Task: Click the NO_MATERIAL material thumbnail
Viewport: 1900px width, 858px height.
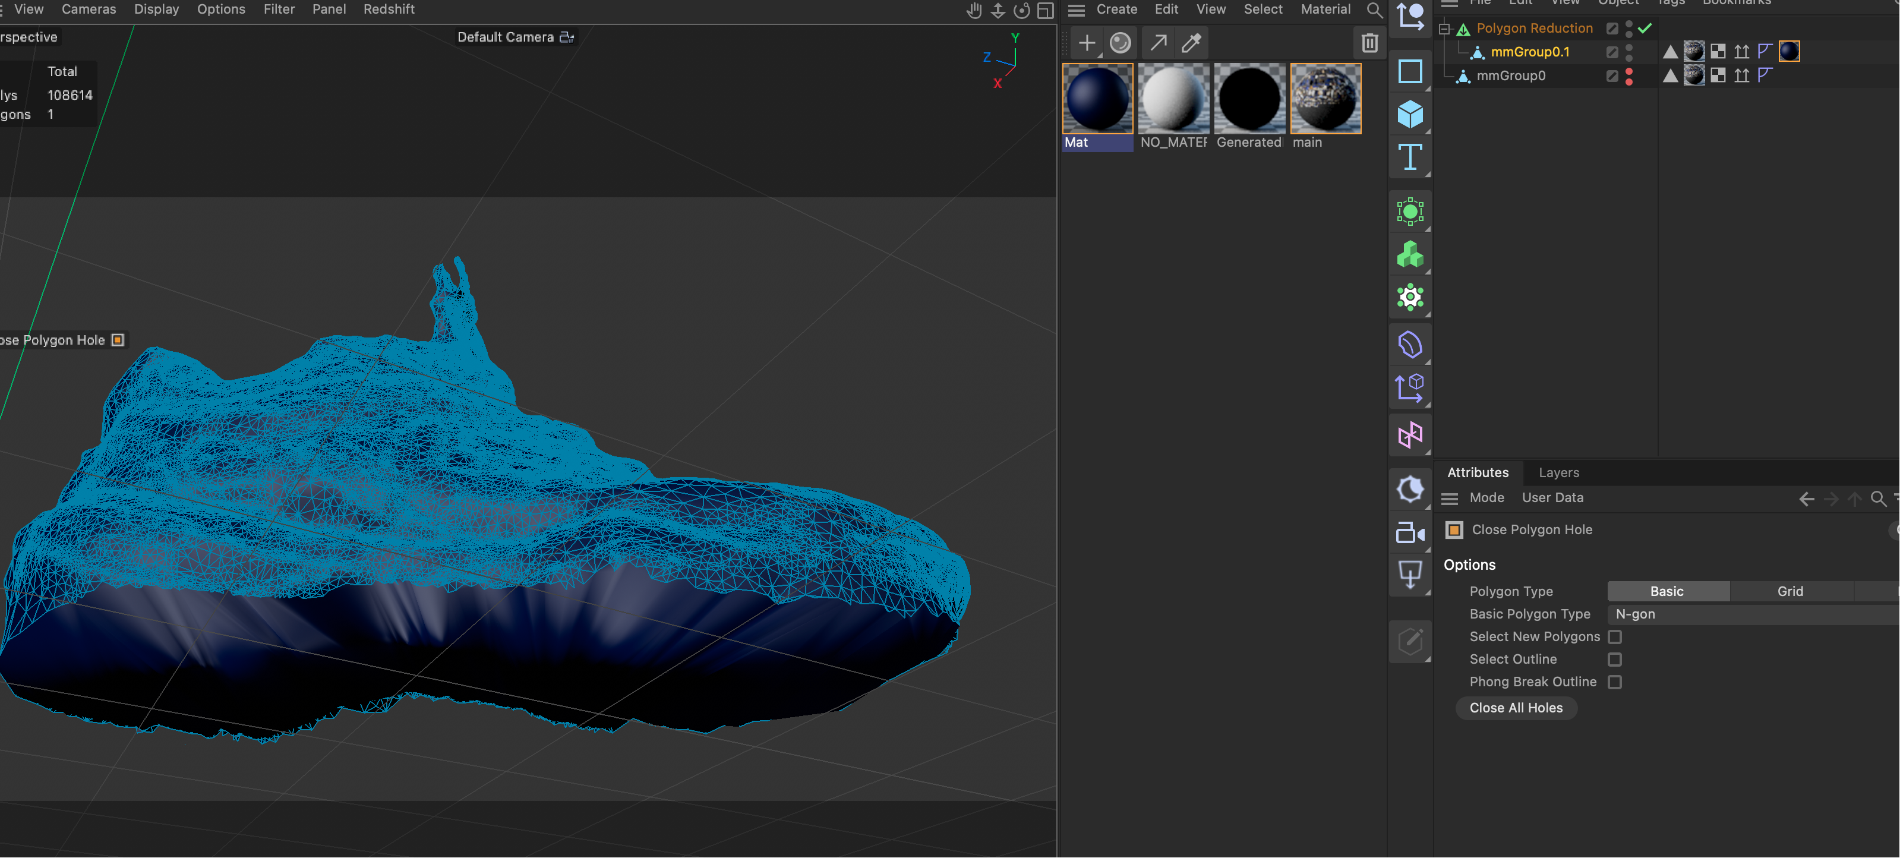Action: tap(1173, 98)
